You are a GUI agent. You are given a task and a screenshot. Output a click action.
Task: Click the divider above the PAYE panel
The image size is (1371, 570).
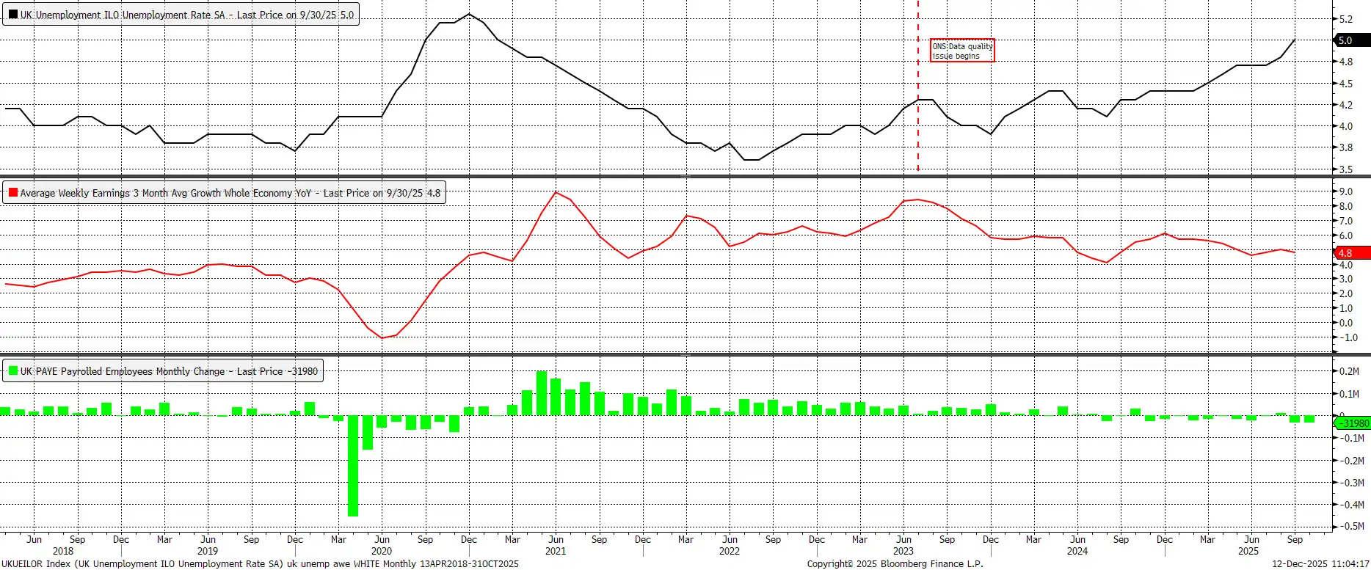[x=685, y=355]
